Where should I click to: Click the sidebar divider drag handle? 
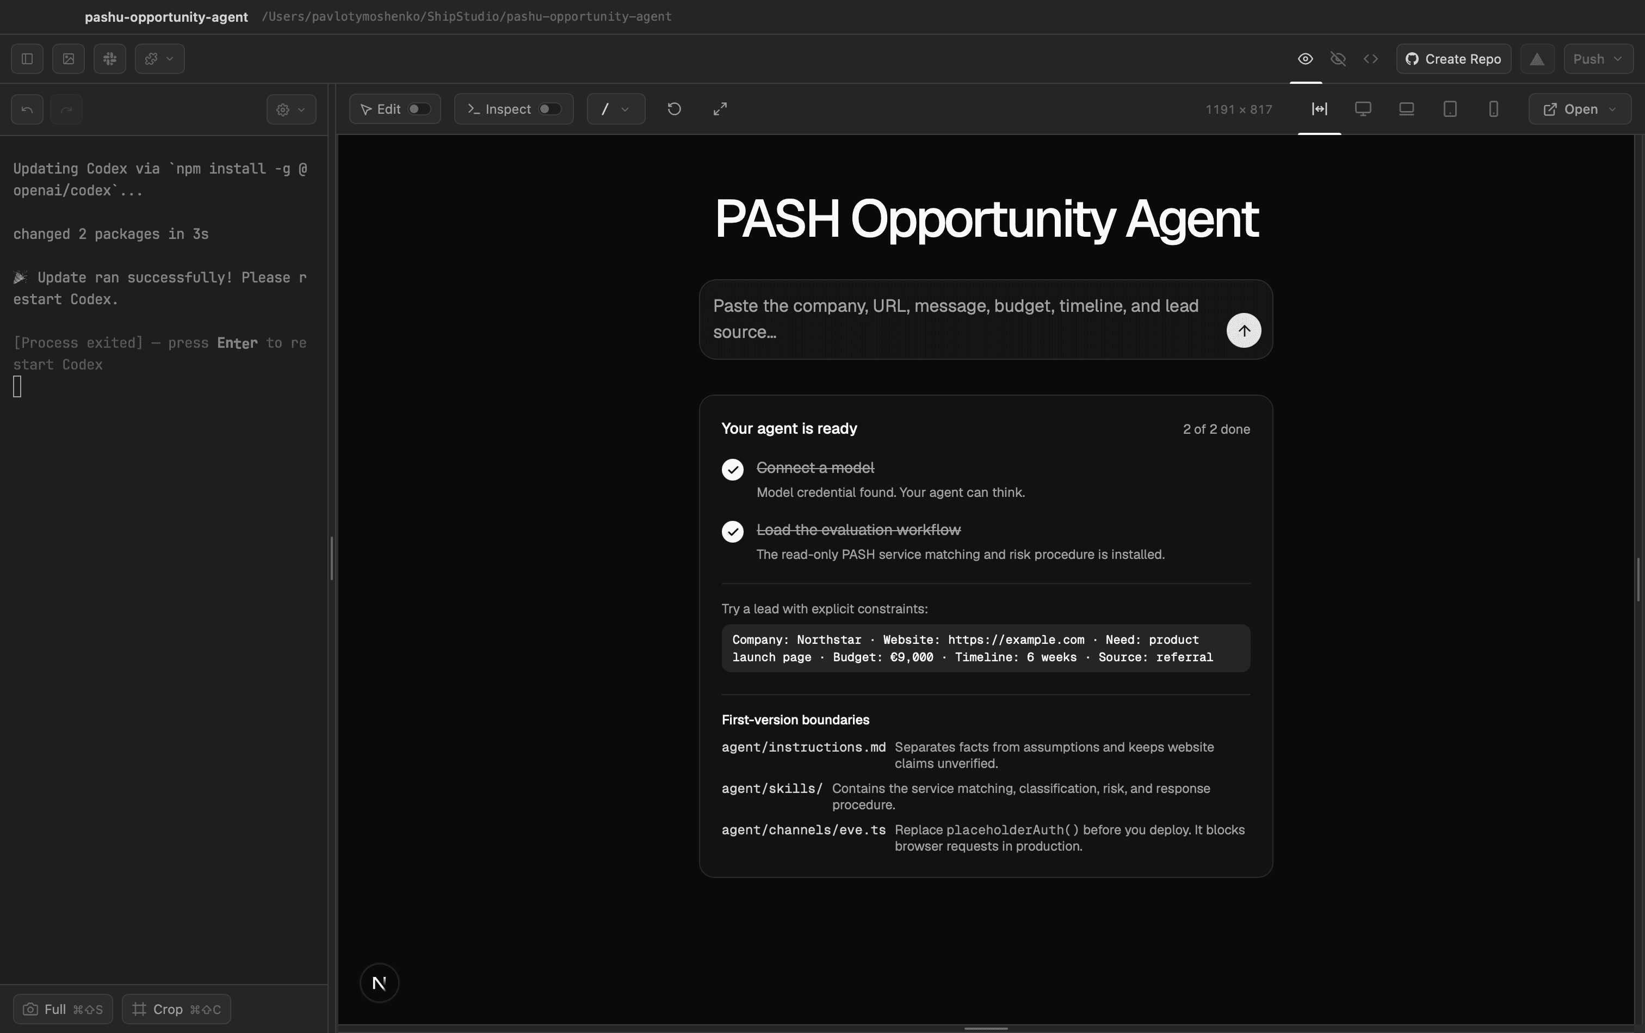[332, 559]
